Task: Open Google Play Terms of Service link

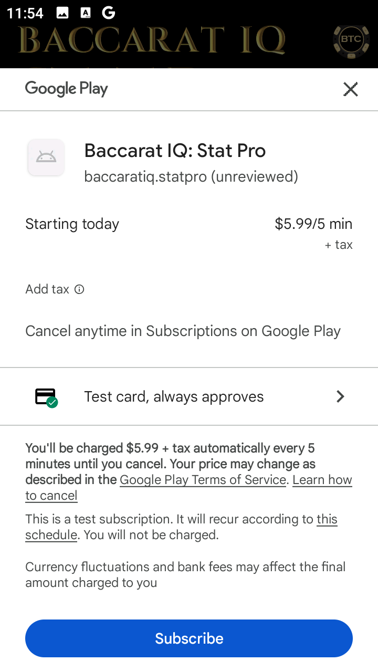Action: pos(203,480)
